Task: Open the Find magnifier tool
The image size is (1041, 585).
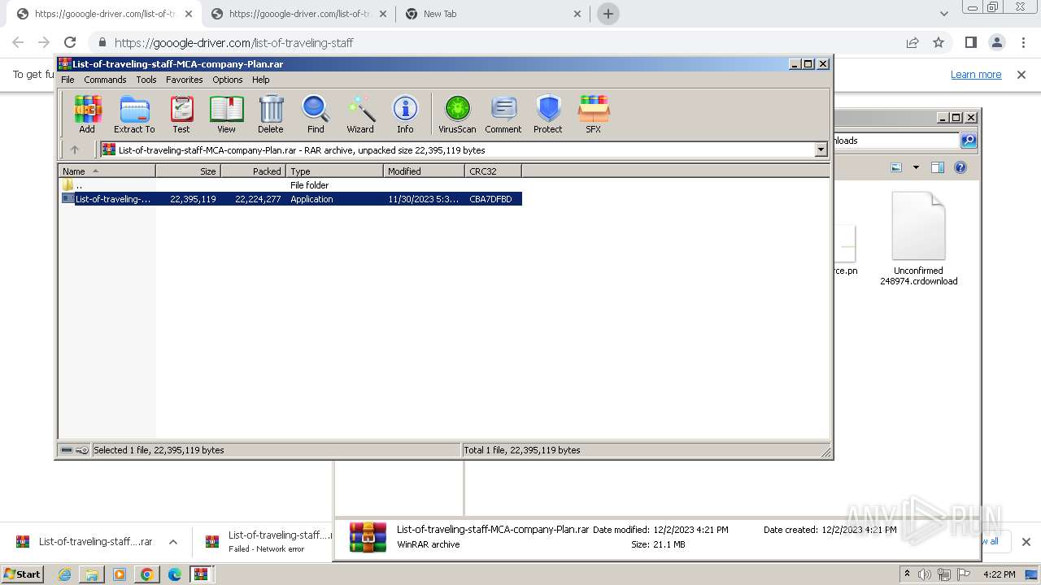Action: (x=316, y=114)
